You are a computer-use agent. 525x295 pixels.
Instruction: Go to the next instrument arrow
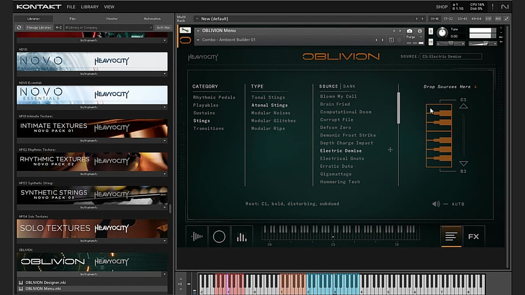coord(400,31)
